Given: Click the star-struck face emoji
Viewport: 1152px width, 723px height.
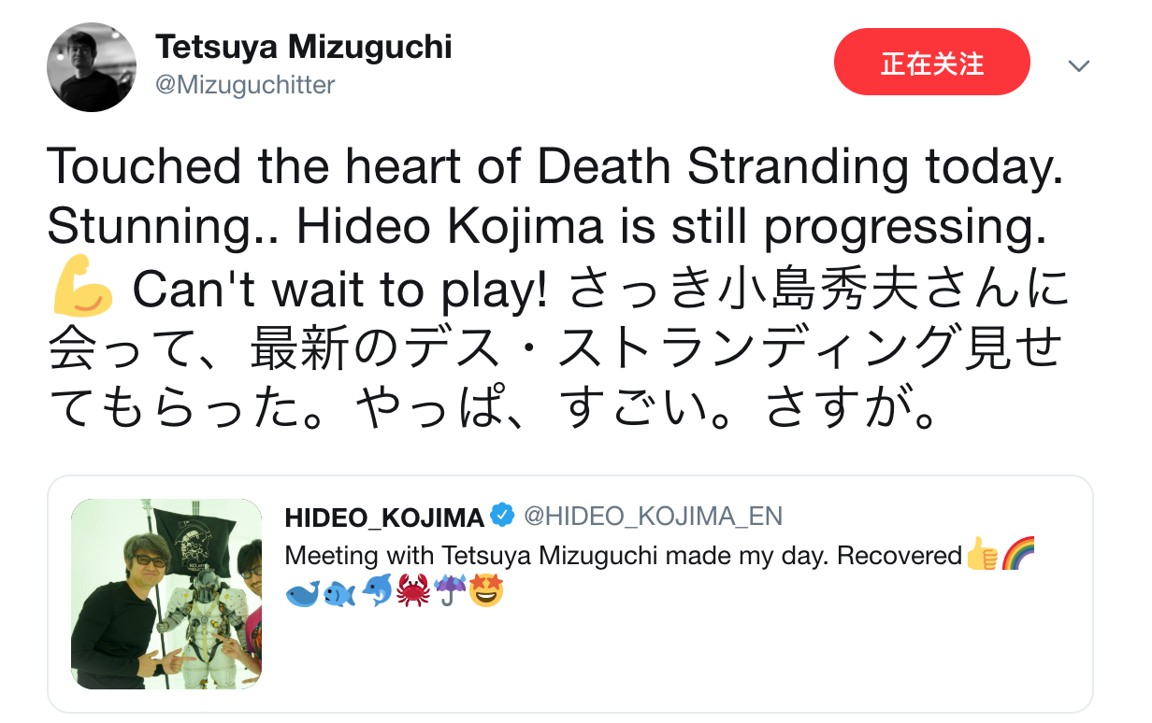Looking at the screenshot, I should click(486, 592).
